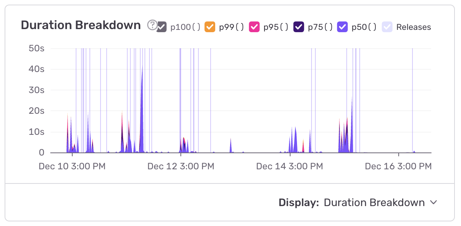Click the Dec 10 3:00 PM axis label
This screenshot has height=226, width=461.
click(72, 166)
